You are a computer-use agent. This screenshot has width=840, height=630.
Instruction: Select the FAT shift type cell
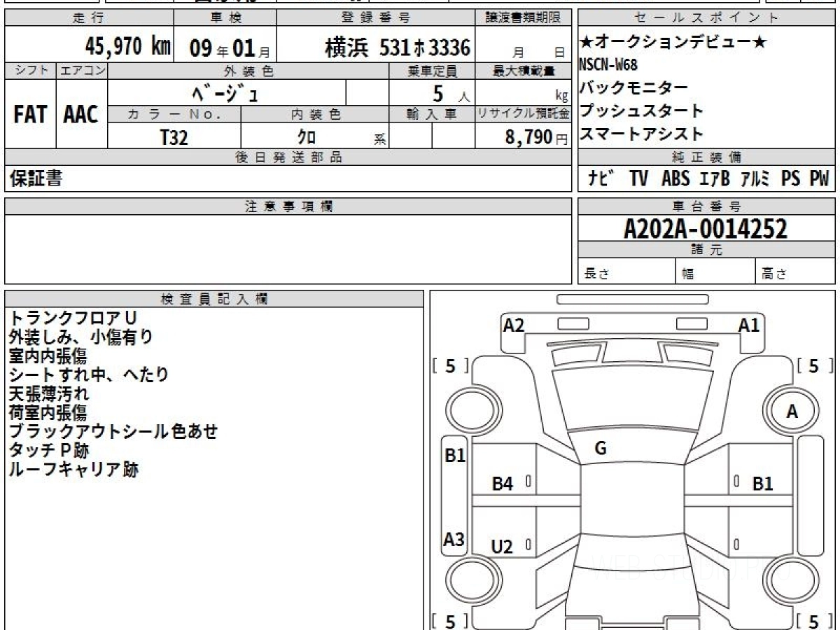pos(30,115)
